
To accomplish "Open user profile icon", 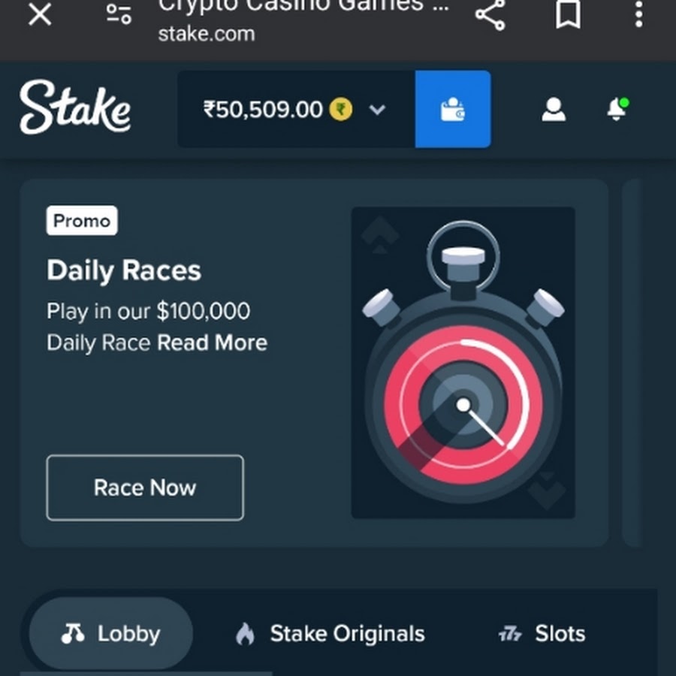I will pyautogui.click(x=554, y=110).
